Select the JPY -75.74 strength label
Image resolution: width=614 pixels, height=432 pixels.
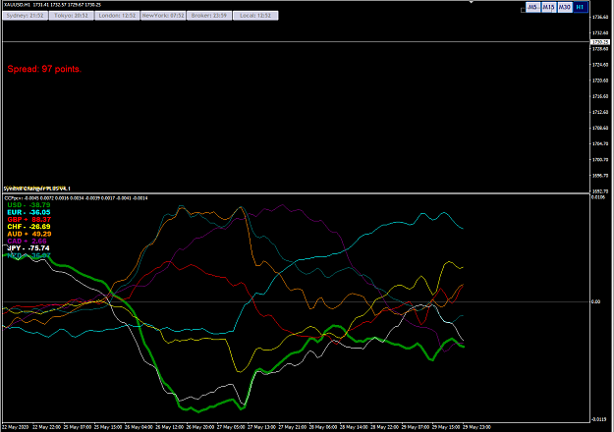[28, 248]
